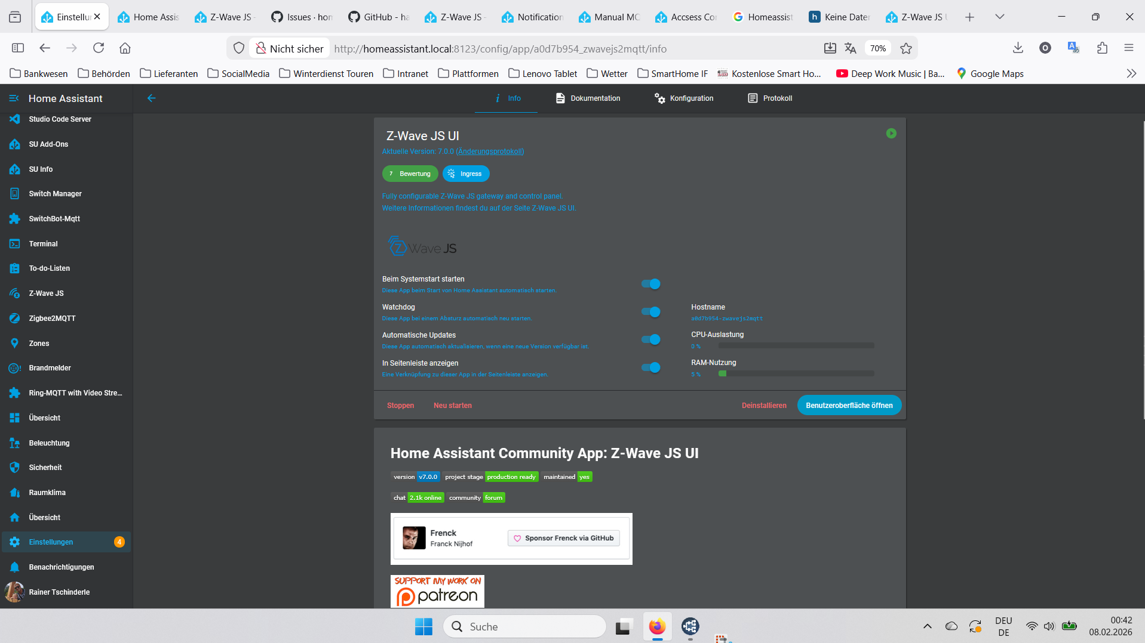Viewport: 1145px width, 643px height.
Task: Open the Raumklima sidebar icon
Action: click(15, 493)
